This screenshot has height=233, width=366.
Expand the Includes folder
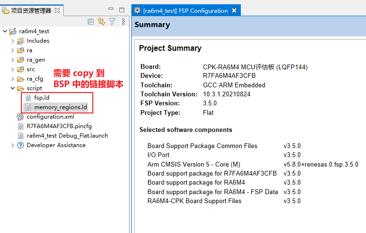(13, 41)
